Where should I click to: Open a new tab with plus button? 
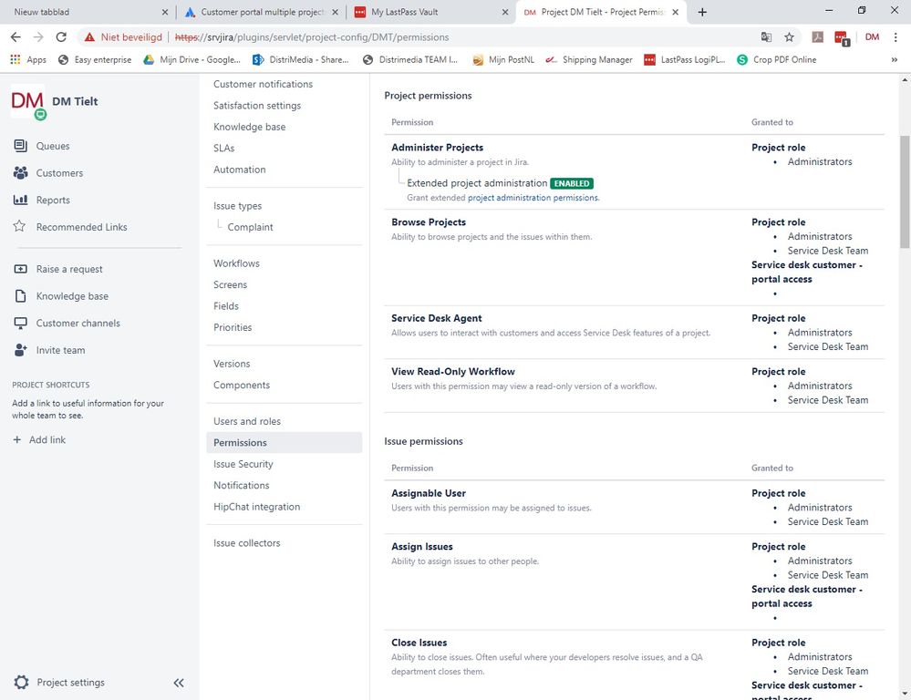702,12
